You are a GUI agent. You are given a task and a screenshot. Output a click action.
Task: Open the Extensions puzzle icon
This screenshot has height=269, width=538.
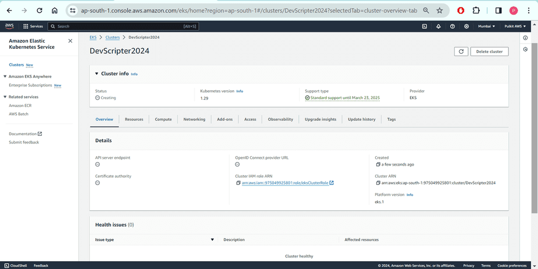(476, 10)
